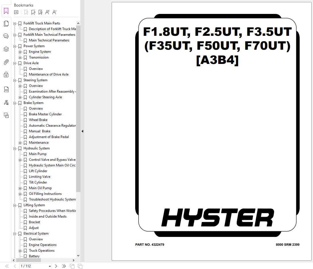
Task: Collapse the Lifting System node
Action: pyautogui.click(x=14, y=205)
